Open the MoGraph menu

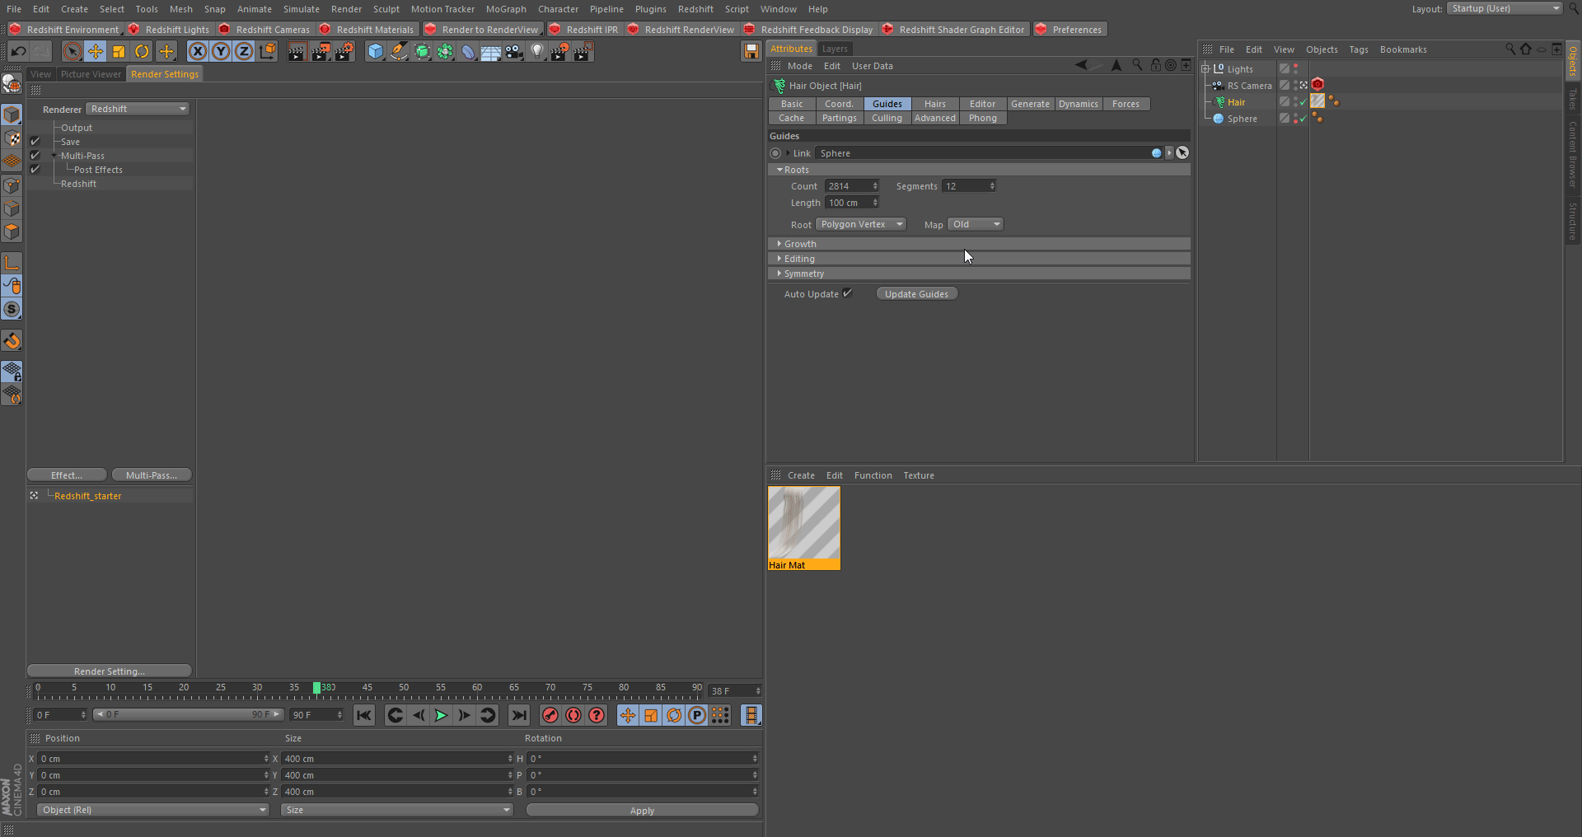tap(505, 9)
